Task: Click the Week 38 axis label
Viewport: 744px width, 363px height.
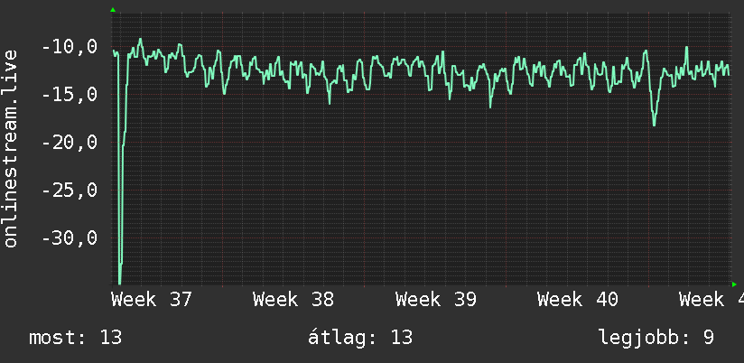Action: 293,300
